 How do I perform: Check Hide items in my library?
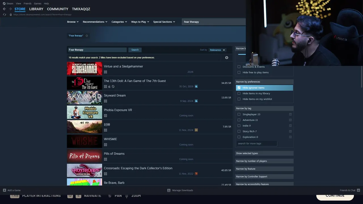(239, 93)
